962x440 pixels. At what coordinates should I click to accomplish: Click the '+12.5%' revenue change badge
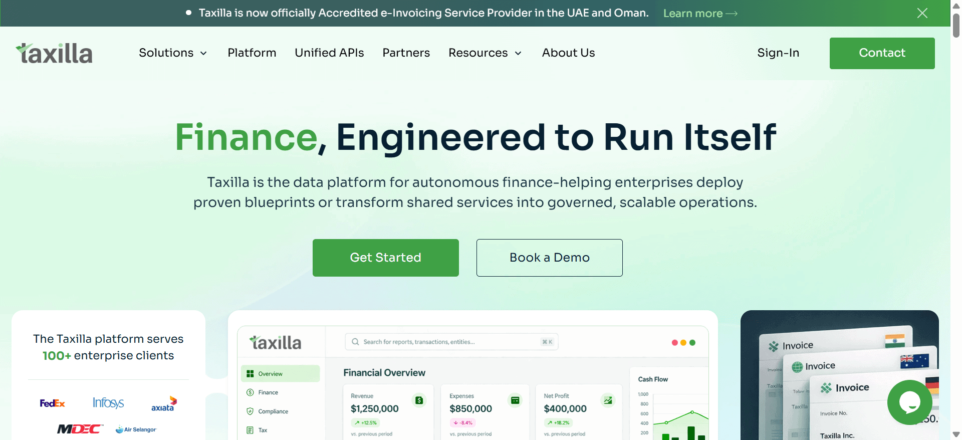coord(366,423)
